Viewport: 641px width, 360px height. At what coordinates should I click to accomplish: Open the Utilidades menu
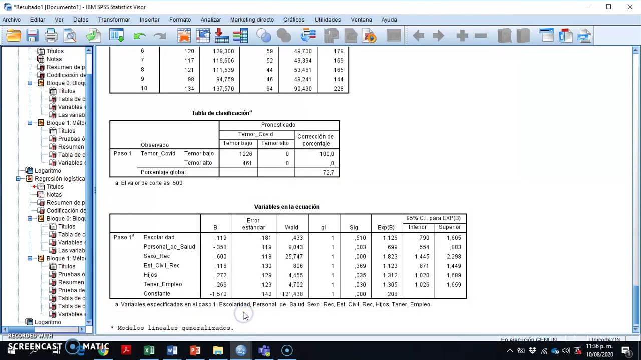point(328,20)
